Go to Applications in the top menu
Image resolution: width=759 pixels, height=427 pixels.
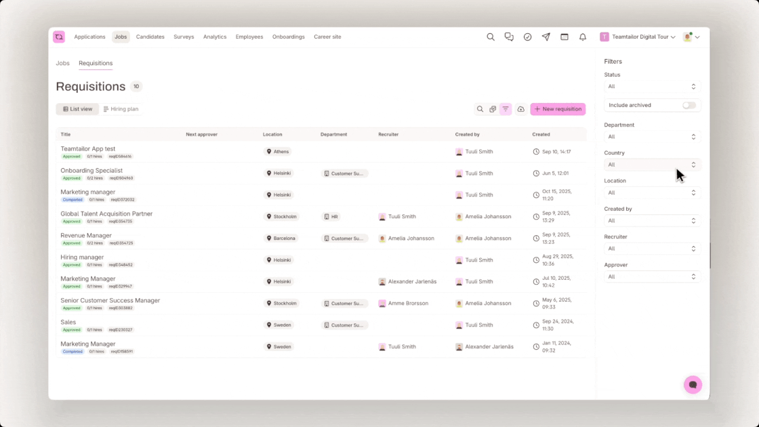89,37
